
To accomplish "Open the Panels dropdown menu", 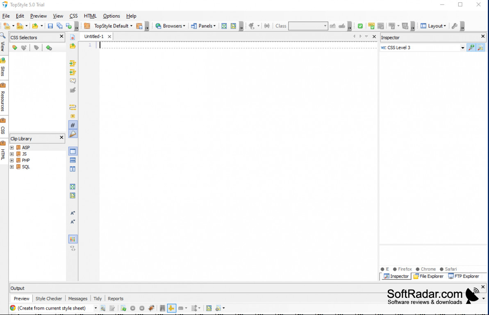I will tap(203, 26).
